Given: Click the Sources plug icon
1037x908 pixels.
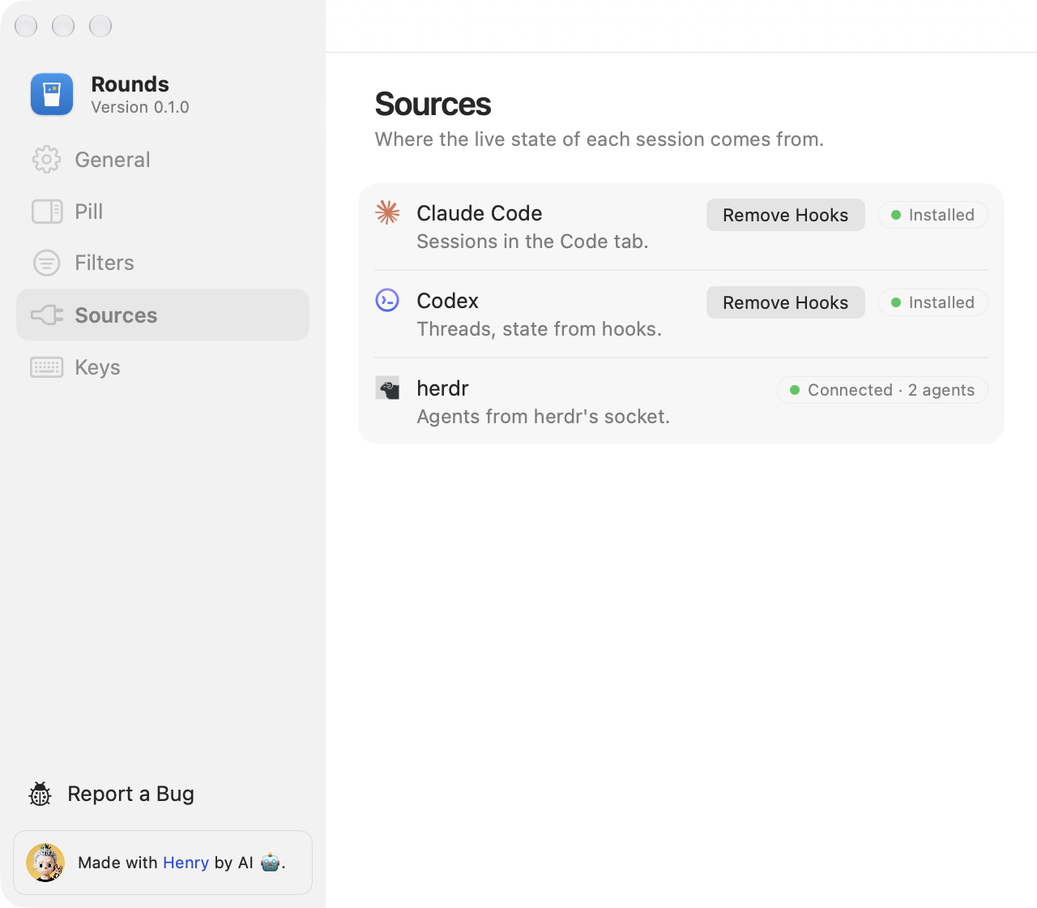Looking at the screenshot, I should [x=47, y=315].
